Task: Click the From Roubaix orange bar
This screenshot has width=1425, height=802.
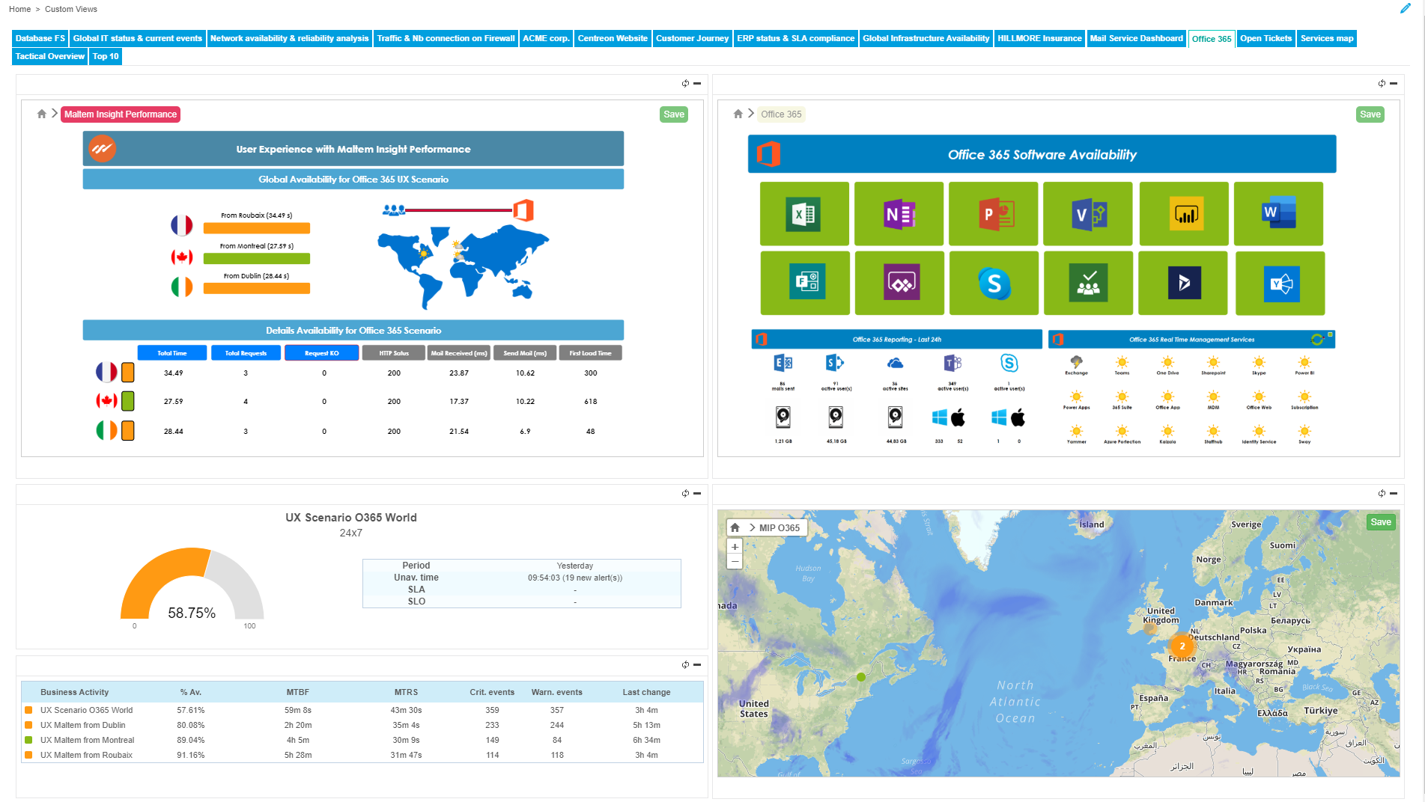Action: (257, 228)
